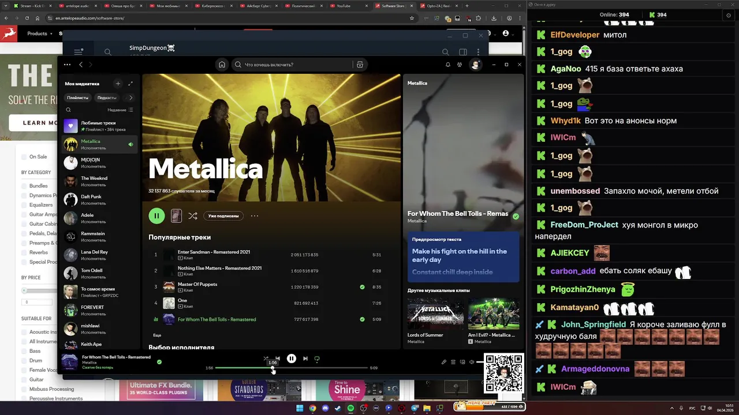Open lyrics preview card Предпросмотр текста
739x415 pixels.
pyautogui.click(x=464, y=257)
